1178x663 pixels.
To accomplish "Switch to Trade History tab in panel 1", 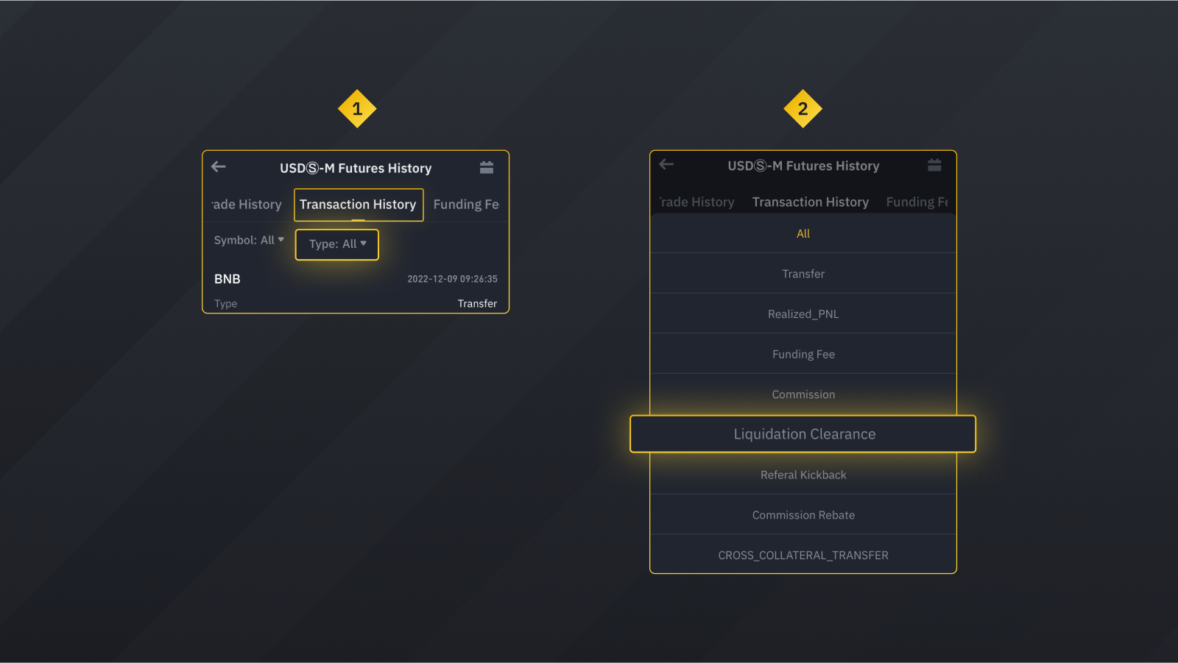I will pos(247,205).
